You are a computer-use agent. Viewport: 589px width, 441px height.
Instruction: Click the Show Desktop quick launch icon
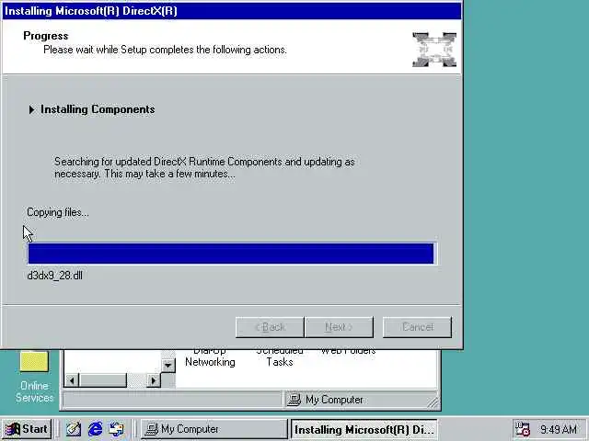[x=74, y=429]
